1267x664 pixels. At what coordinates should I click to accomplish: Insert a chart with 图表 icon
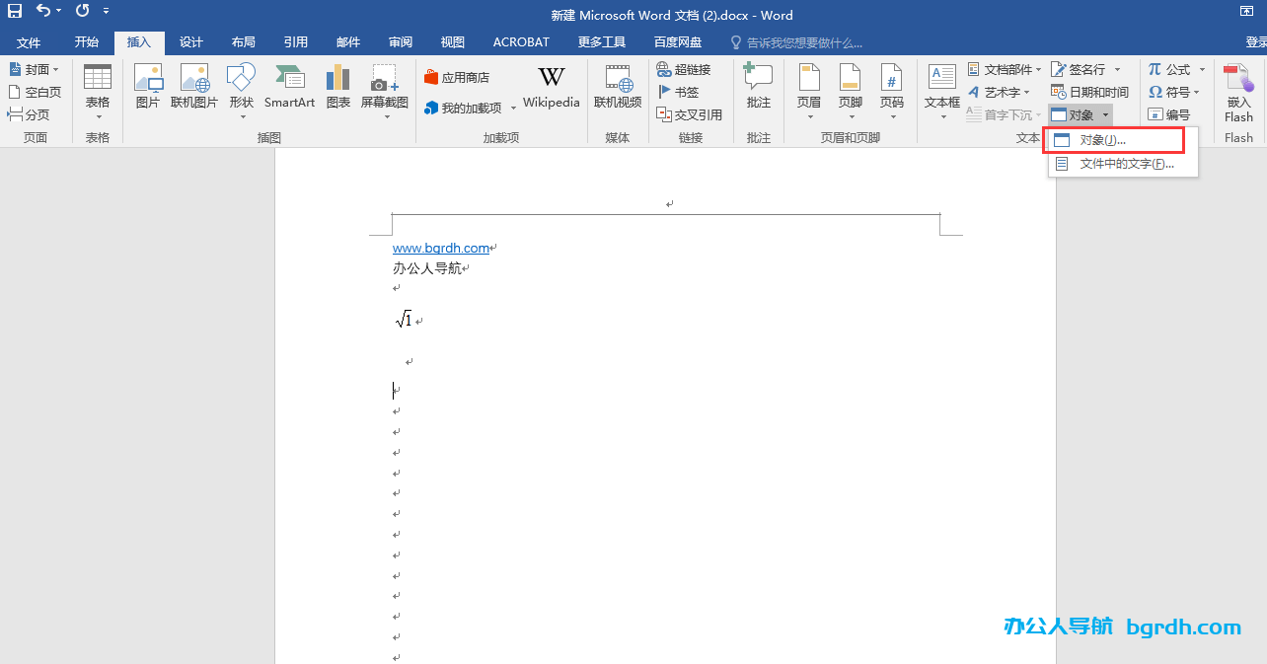click(x=338, y=87)
